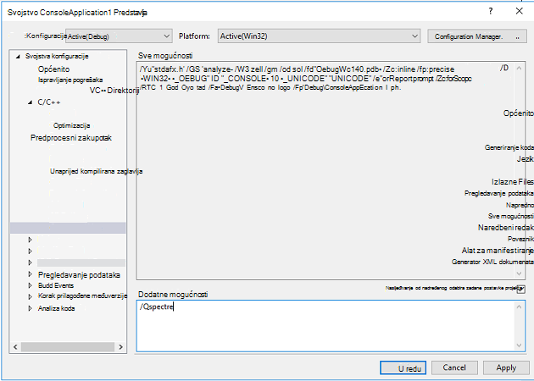Viewport: 534px width, 381px height.
Task: Select the Budd Events tree item
Action: pos(55,285)
